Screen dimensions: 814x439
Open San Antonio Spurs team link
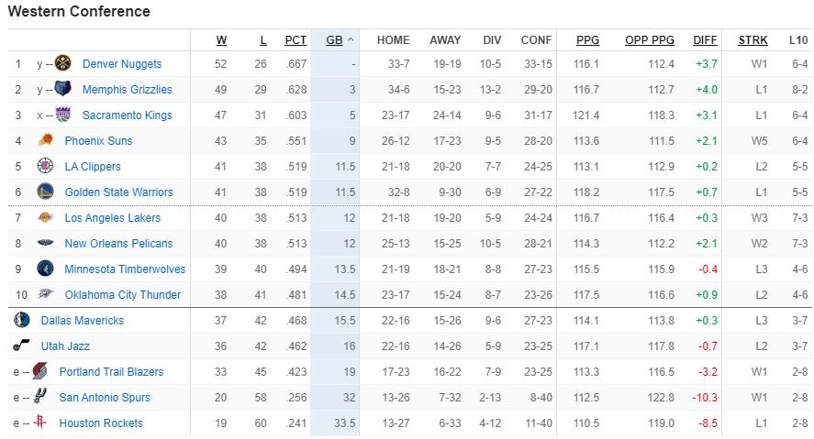pos(105,397)
